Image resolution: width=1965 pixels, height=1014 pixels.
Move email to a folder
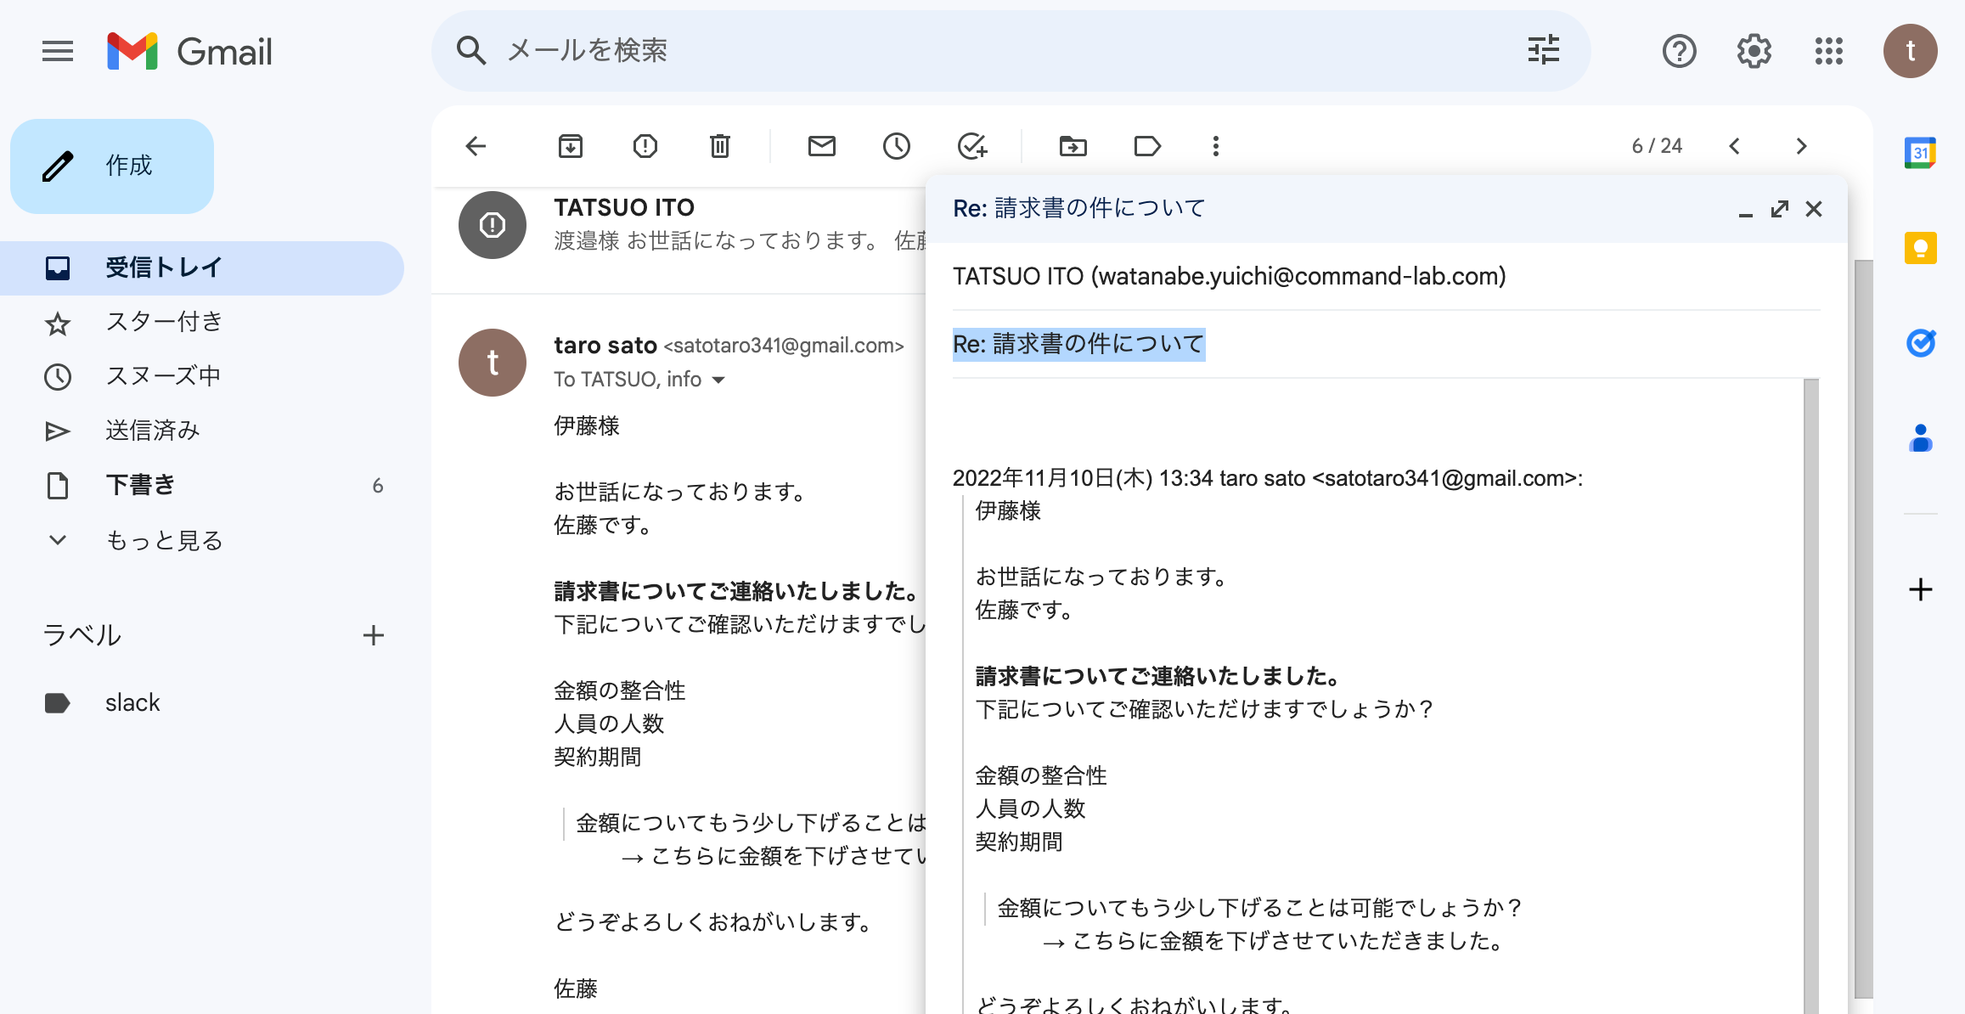1073,146
